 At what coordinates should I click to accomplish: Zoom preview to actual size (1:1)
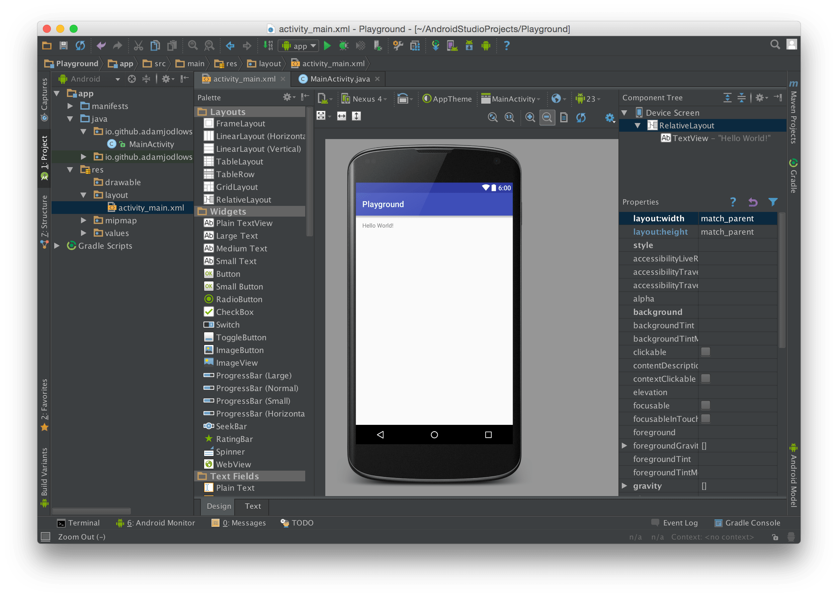coord(509,118)
